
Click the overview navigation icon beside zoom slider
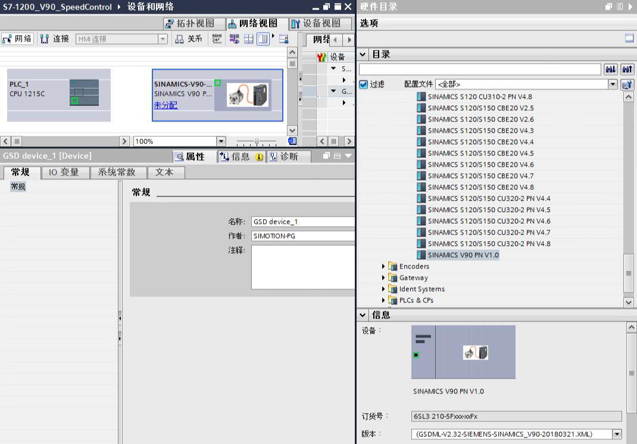[292, 142]
